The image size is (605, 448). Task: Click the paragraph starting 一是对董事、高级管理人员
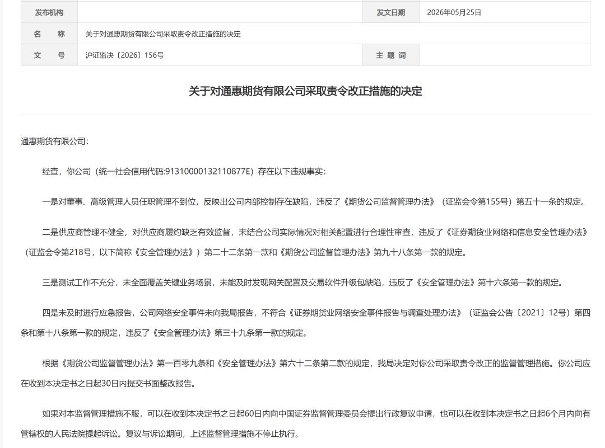[314, 201]
